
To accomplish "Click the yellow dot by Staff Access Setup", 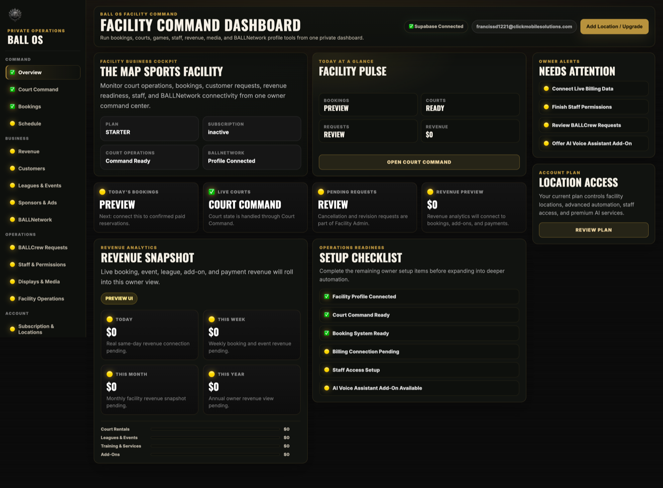I will (x=326, y=370).
